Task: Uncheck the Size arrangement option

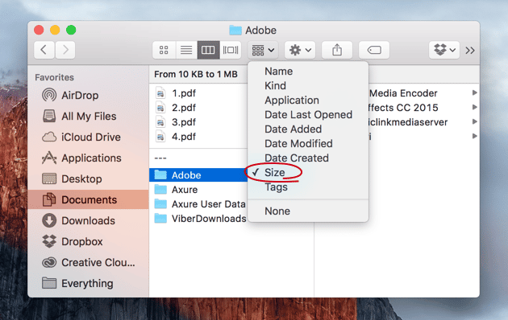Action: (x=275, y=172)
